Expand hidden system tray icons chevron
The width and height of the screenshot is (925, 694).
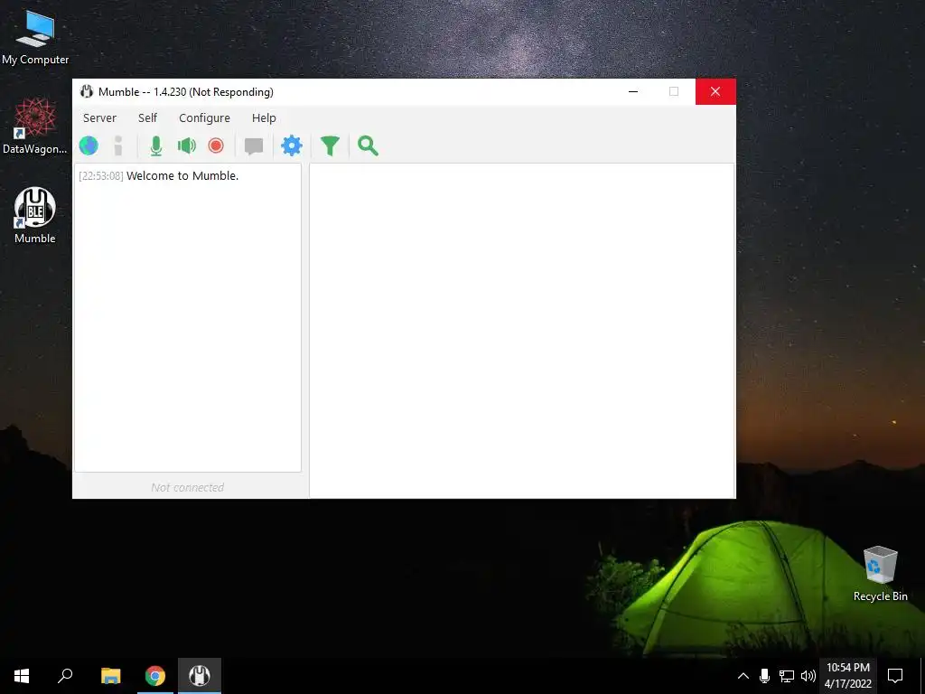click(x=743, y=676)
